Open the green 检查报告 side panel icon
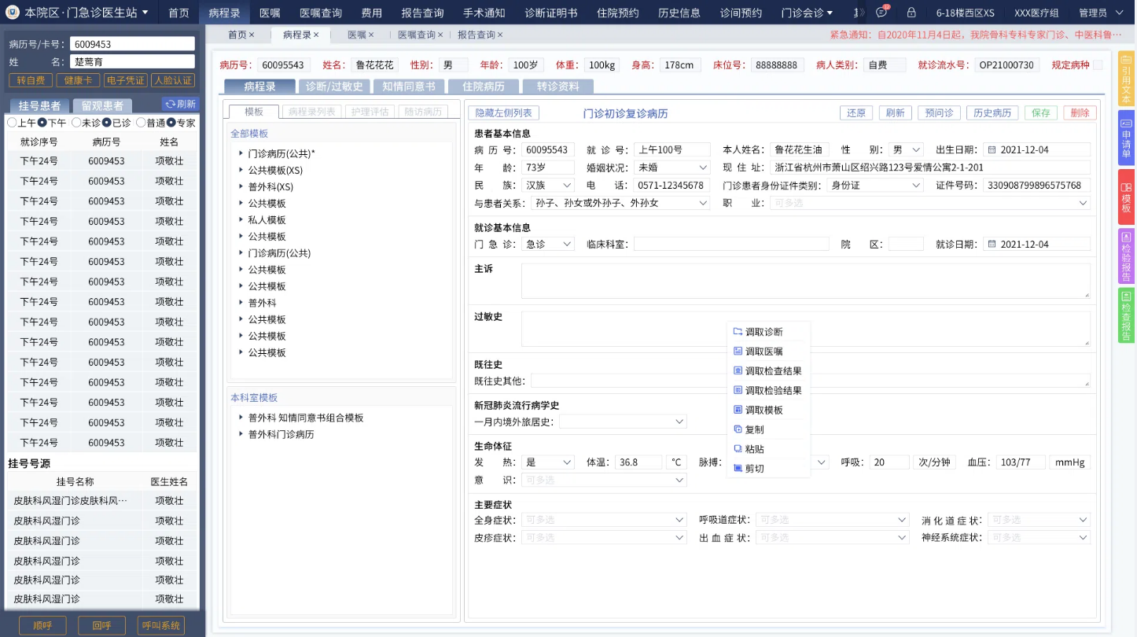This screenshot has width=1137, height=637. coord(1126,315)
